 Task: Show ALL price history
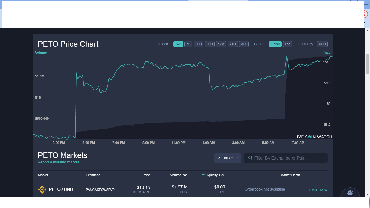coord(244,44)
